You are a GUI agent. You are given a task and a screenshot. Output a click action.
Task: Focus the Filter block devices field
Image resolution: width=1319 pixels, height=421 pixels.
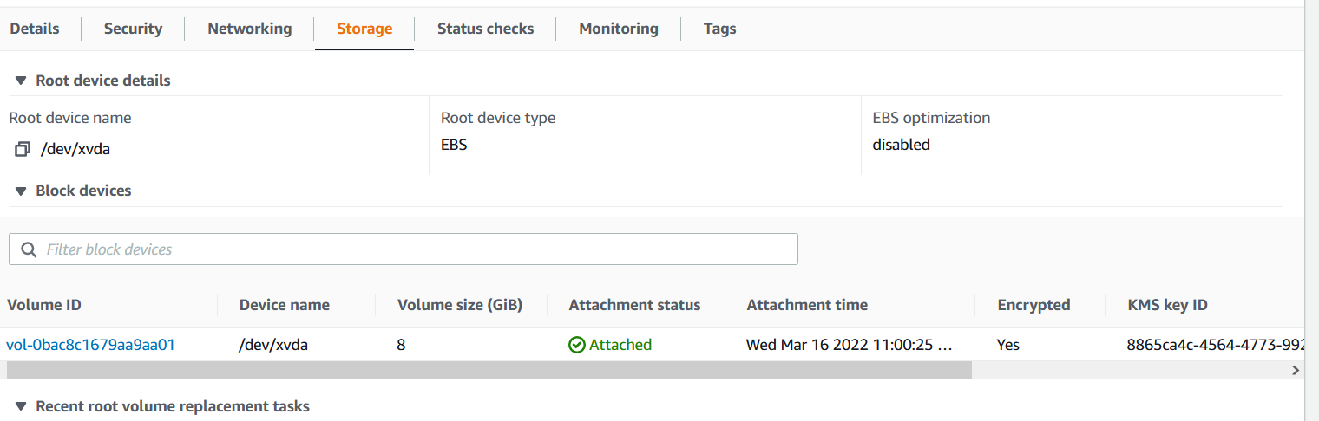point(404,249)
